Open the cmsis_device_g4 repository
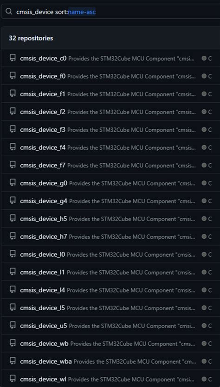This screenshot has width=220, height=387. tap(44, 201)
